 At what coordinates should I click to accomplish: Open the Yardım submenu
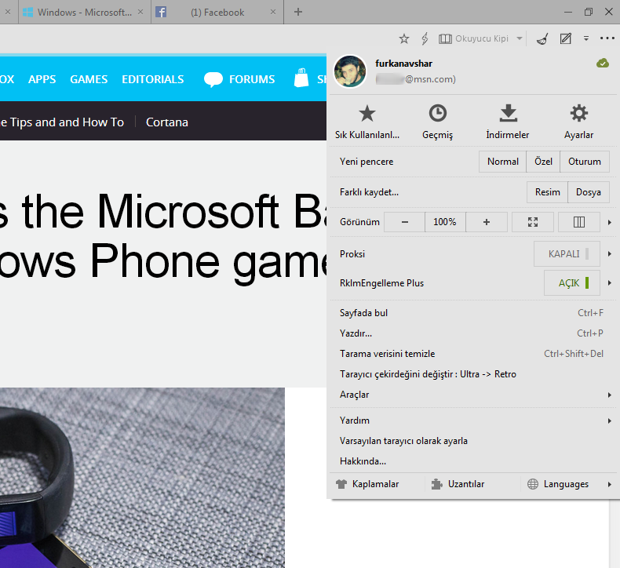(x=472, y=421)
